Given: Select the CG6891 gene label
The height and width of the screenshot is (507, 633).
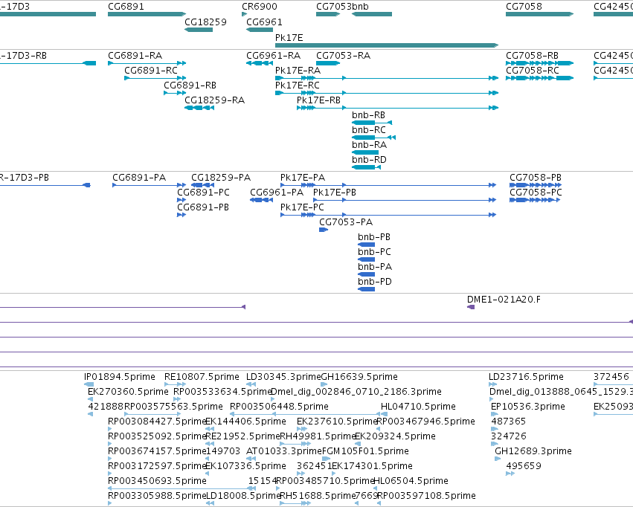Looking at the screenshot, I should [126, 7].
